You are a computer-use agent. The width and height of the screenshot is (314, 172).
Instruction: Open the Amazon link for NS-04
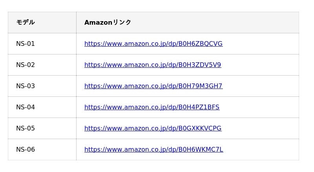[152, 107]
